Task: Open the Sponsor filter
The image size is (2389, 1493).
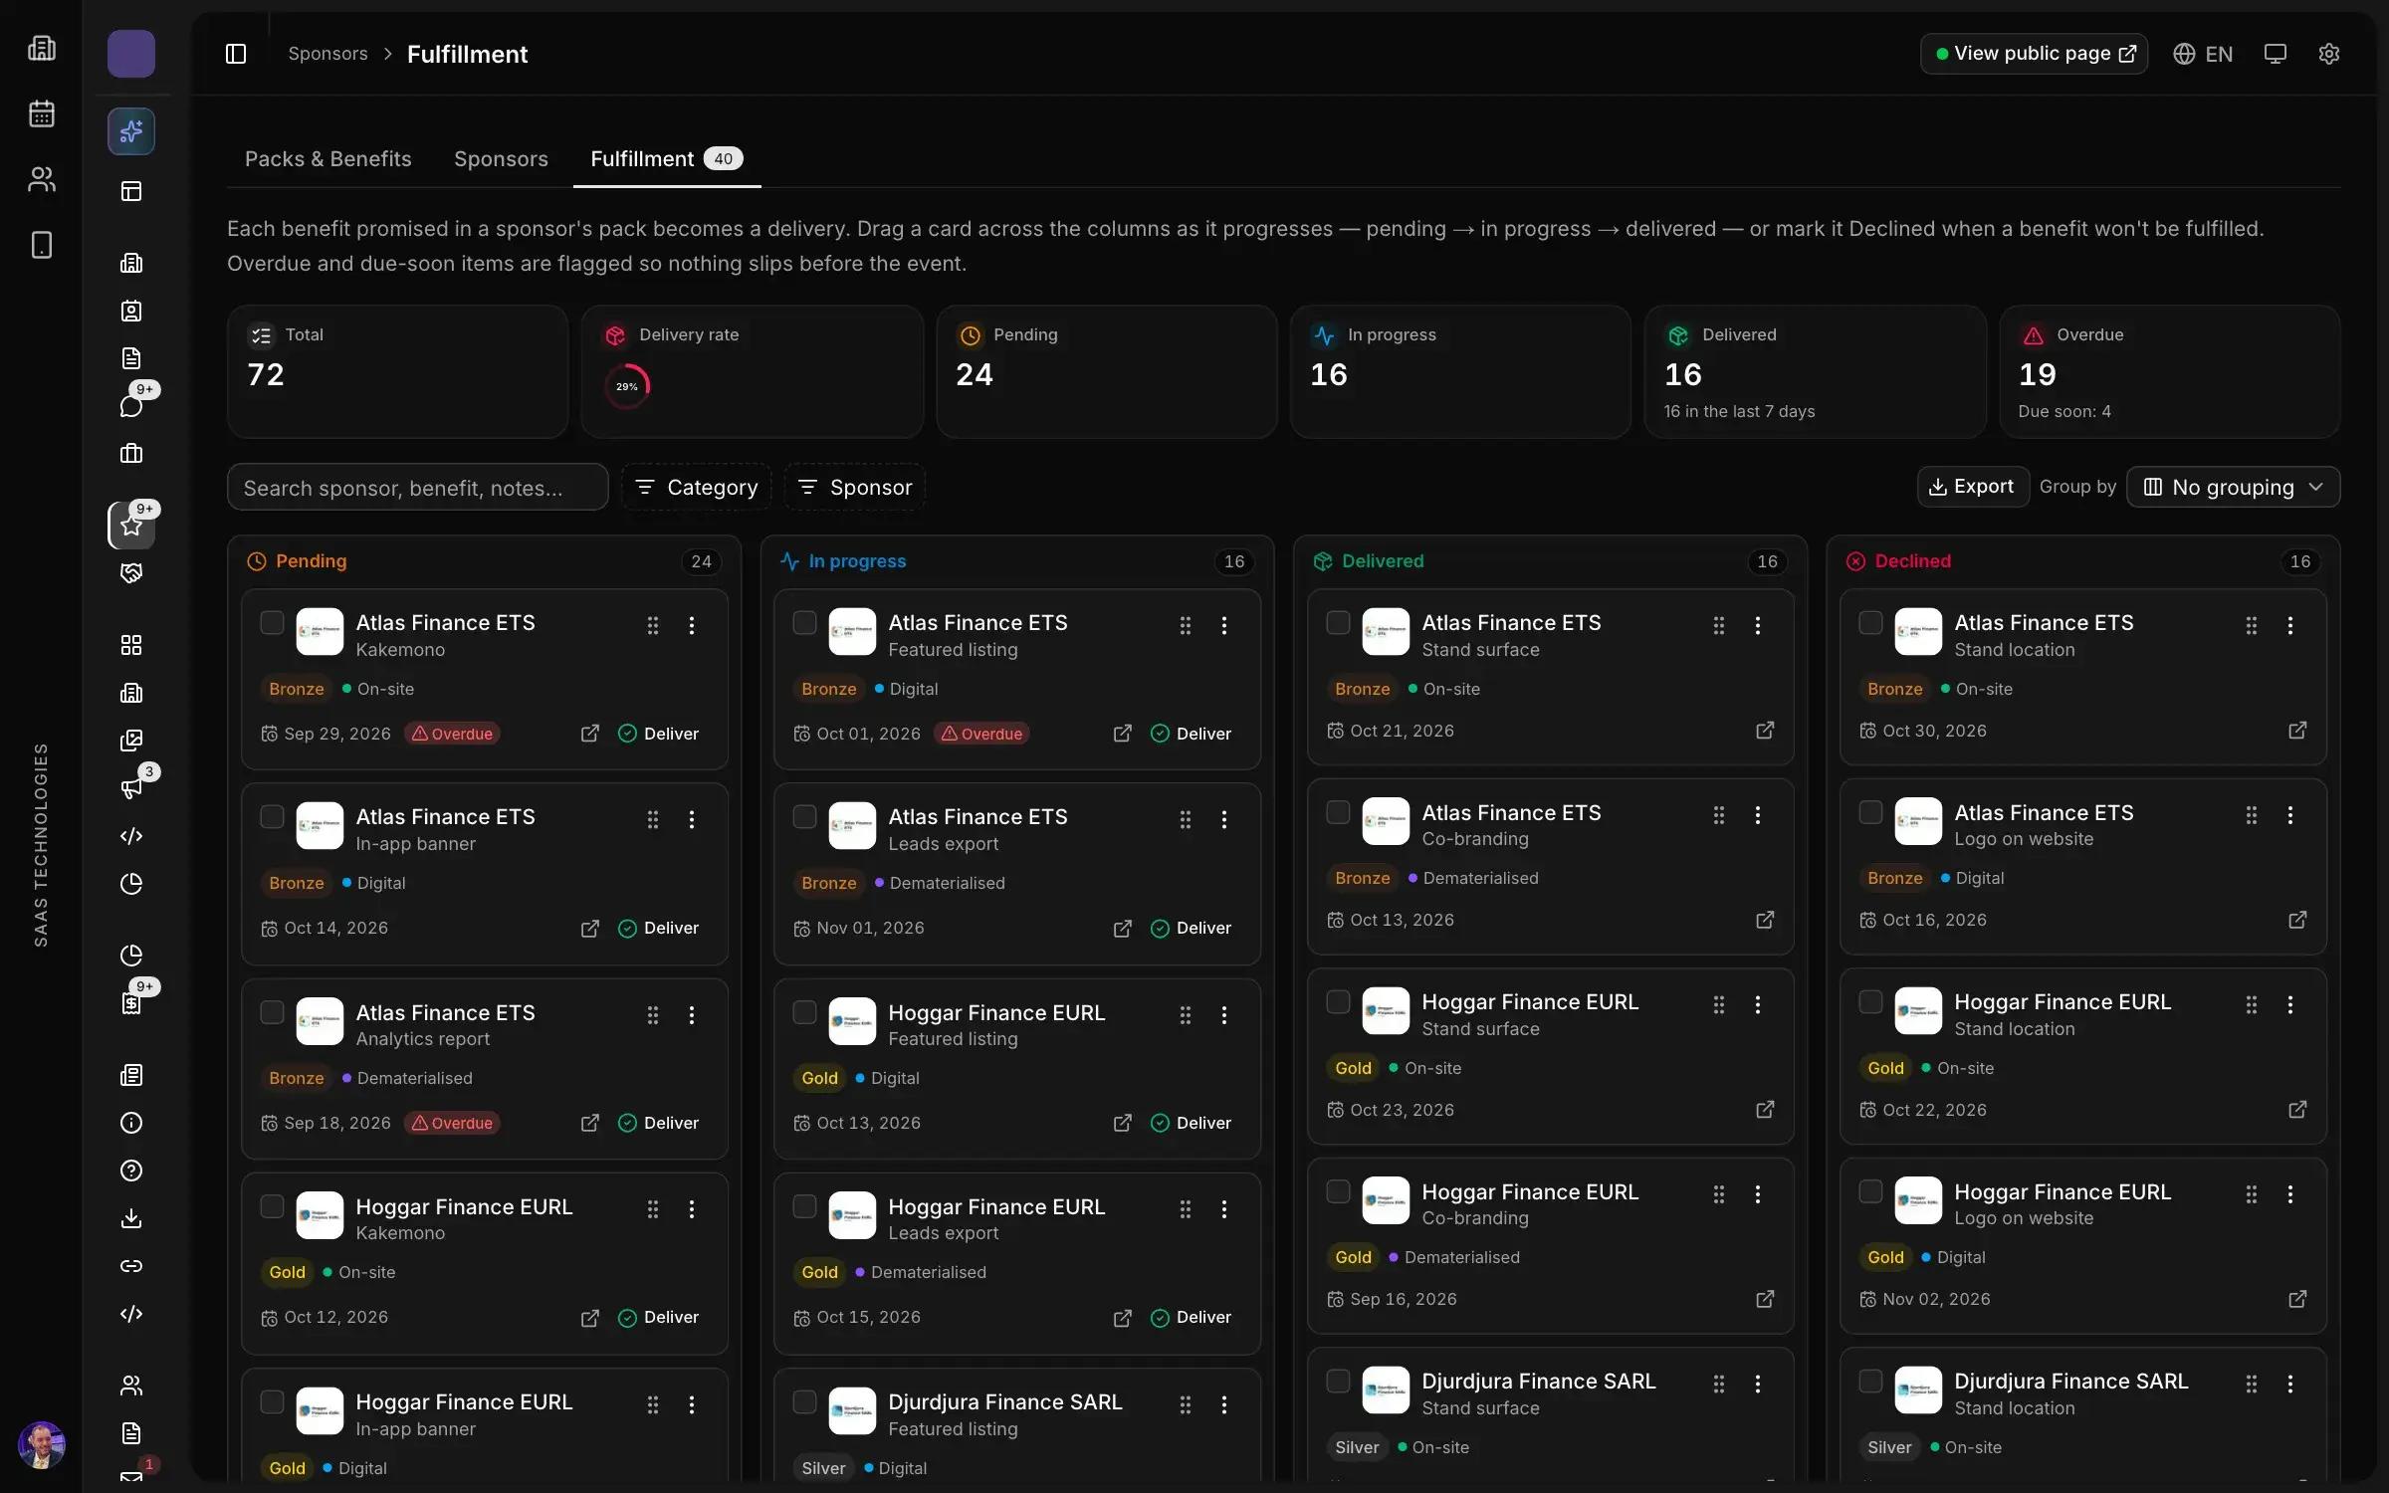Action: tap(856, 487)
